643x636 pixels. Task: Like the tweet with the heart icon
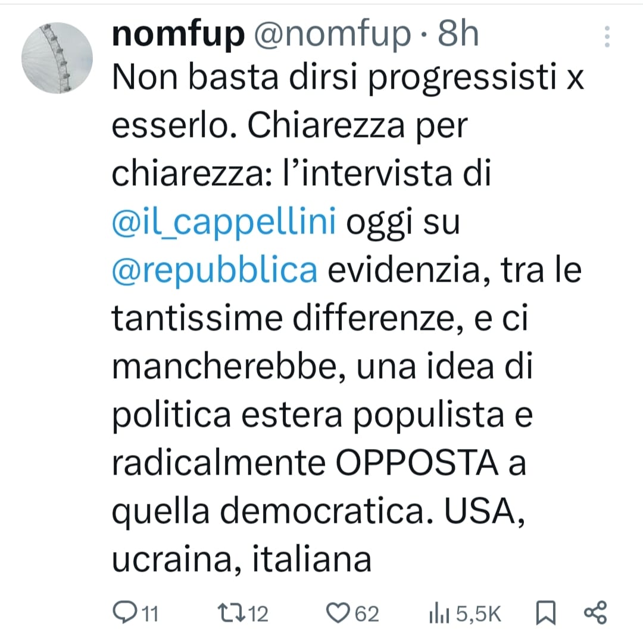[339, 612]
